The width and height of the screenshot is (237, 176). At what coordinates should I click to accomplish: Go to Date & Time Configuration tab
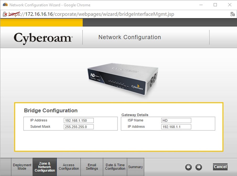[x=115, y=167]
